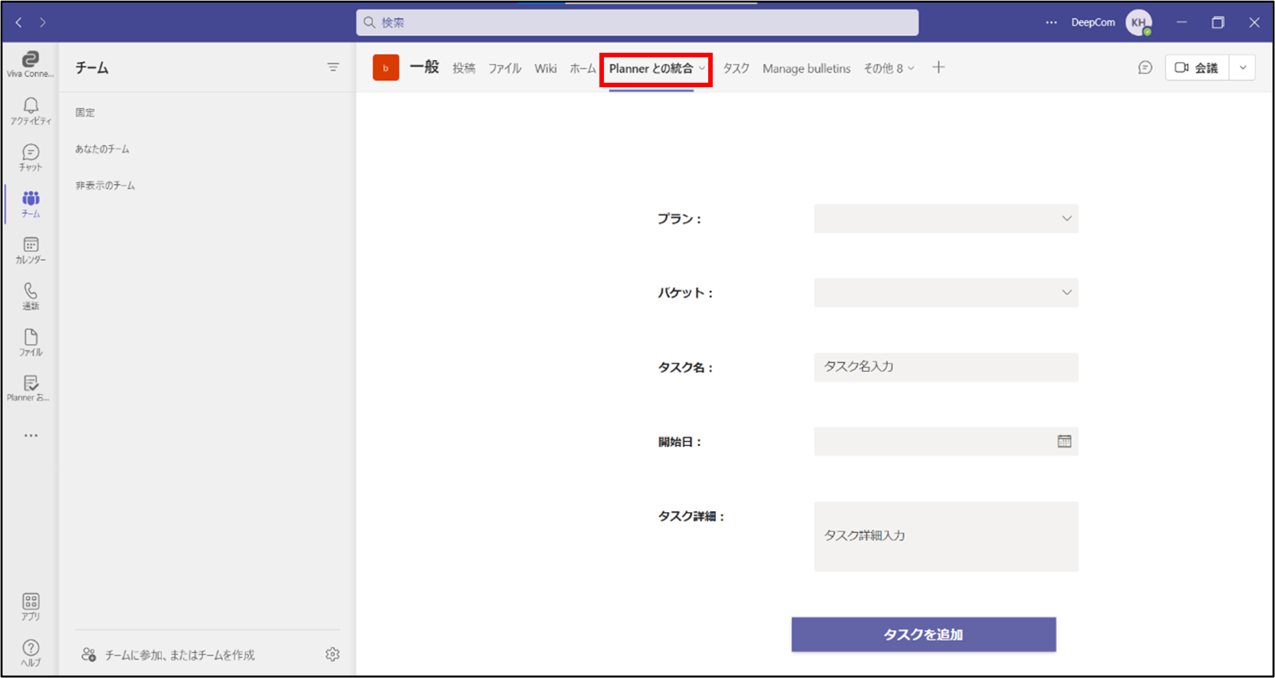The image size is (1275, 678).
Task: Click the タスク詳細入力 text area
Action: coord(946,537)
